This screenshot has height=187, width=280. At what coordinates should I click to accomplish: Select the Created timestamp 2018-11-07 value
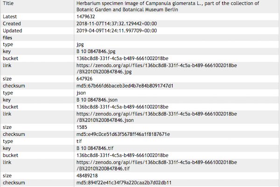117,23
